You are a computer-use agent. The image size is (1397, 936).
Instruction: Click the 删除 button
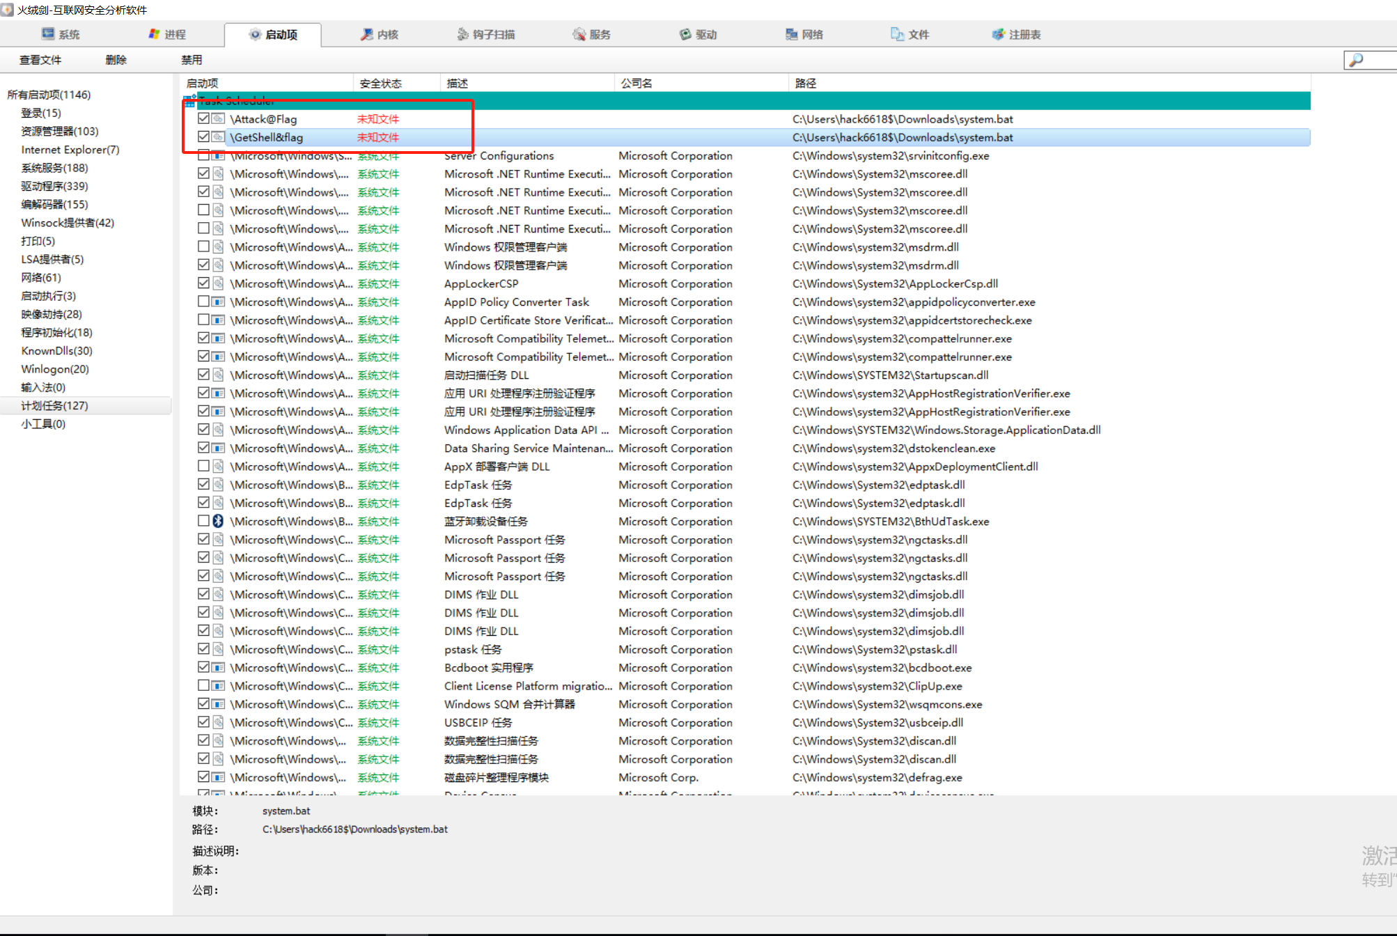tap(116, 60)
